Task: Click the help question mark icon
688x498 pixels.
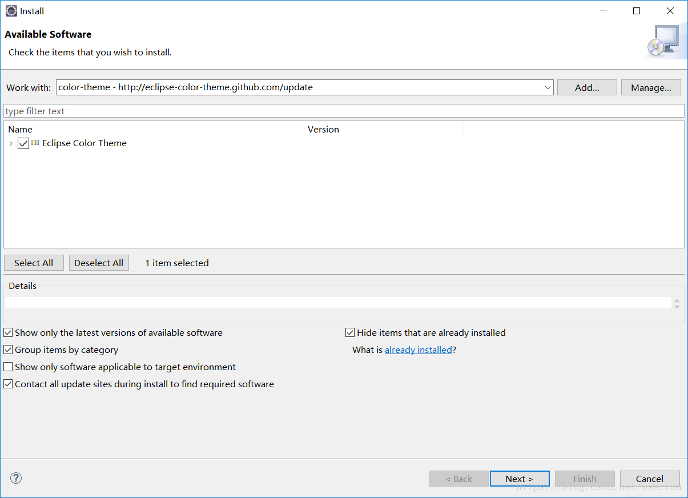Action: pyautogui.click(x=16, y=478)
